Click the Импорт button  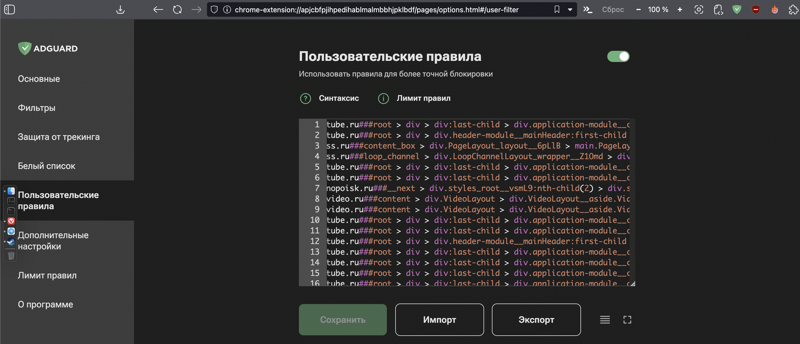(x=439, y=320)
